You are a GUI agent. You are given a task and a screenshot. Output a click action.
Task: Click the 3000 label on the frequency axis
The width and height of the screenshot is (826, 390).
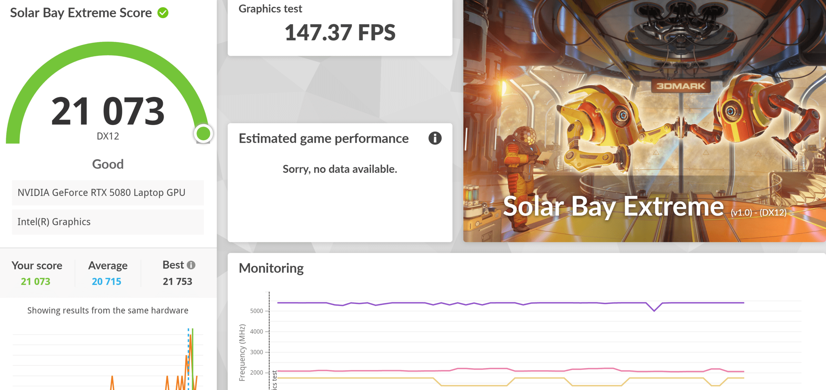click(x=257, y=352)
